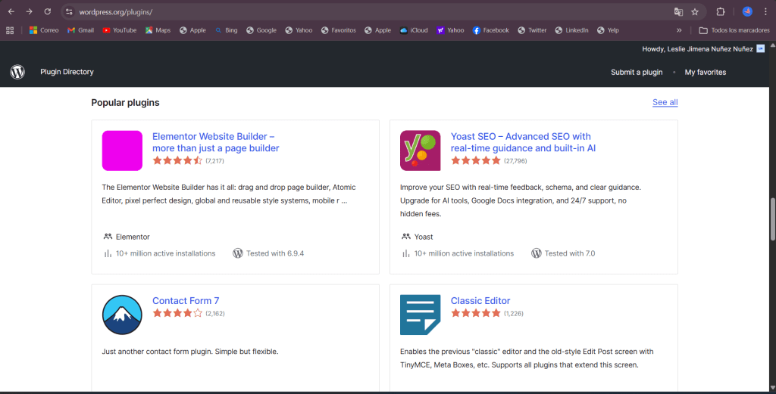Open the Chrome apps grid icon

pos(10,30)
